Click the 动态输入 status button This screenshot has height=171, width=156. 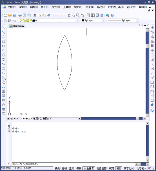pyautogui.click(x=141, y=168)
